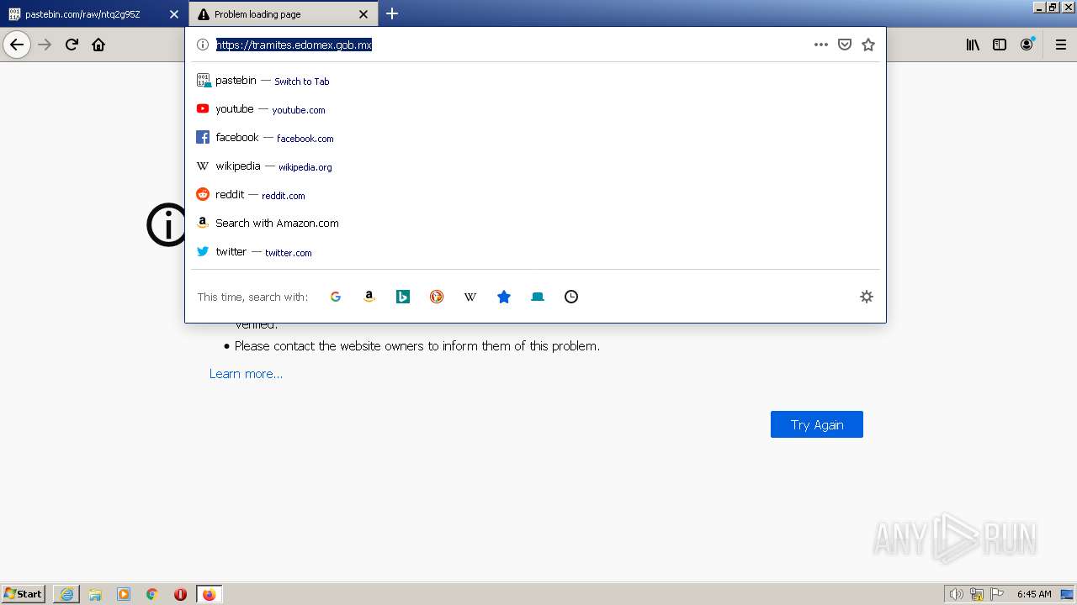Open the Windows Start menu
The width and height of the screenshot is (1077, 605).
[x=24, y=594]
